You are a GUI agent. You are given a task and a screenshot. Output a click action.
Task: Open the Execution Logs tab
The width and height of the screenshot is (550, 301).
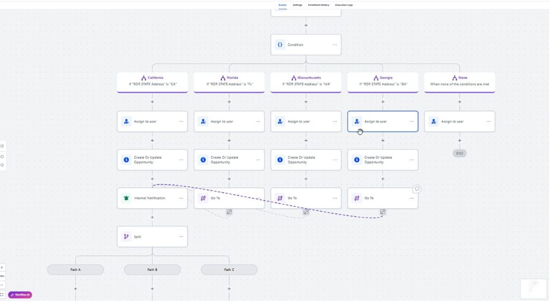point(344,5)
